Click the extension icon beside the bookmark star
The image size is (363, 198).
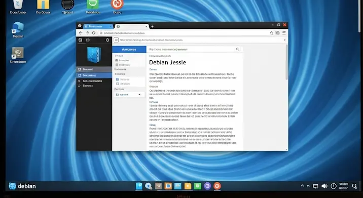(x=278, y=33)
